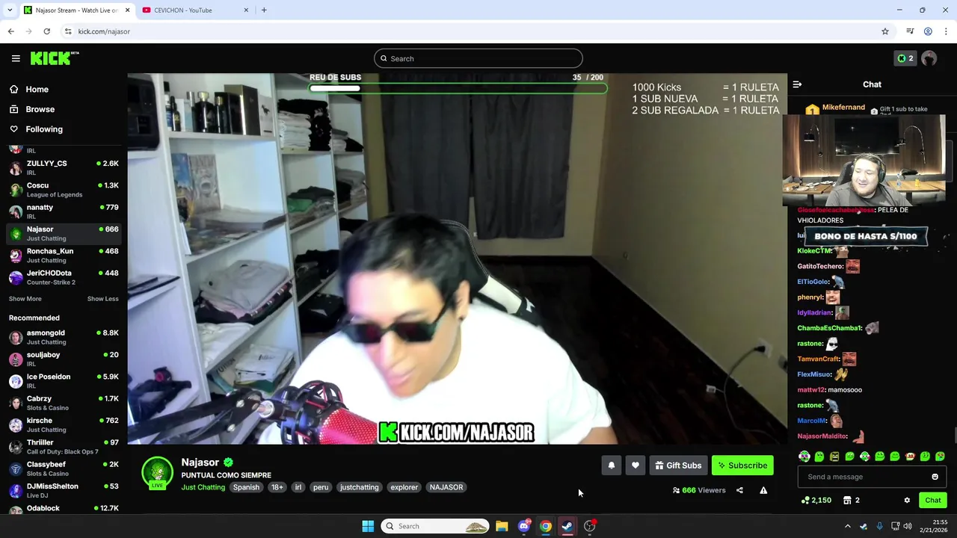Open Ronchas_Kun channel in sidebar
Viewport: 957px width, 538px height.
(x=64, y=256)
